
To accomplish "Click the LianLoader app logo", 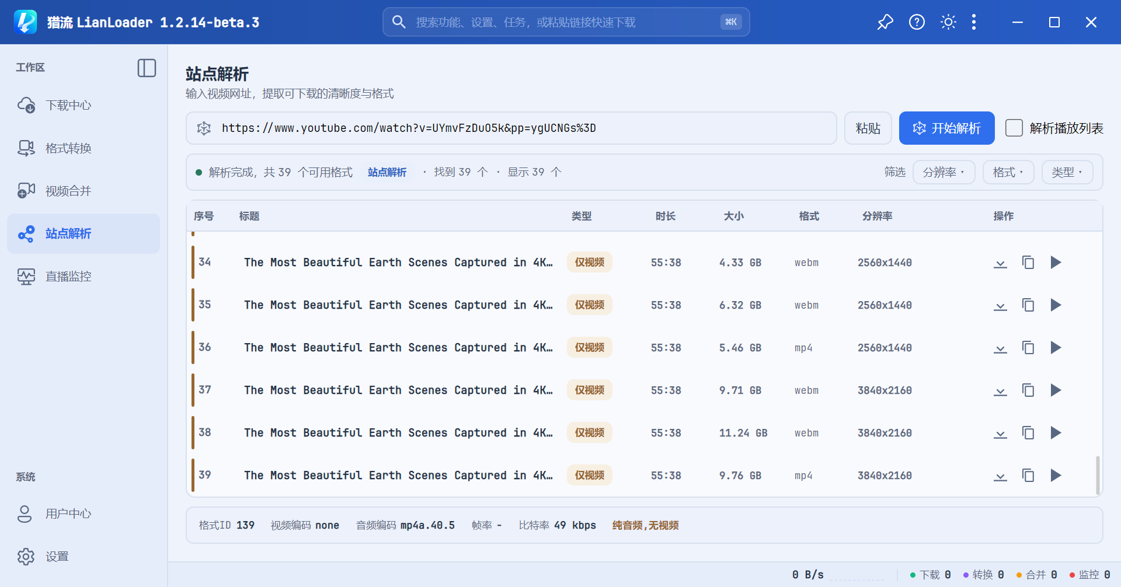I will tap(25, 22).
